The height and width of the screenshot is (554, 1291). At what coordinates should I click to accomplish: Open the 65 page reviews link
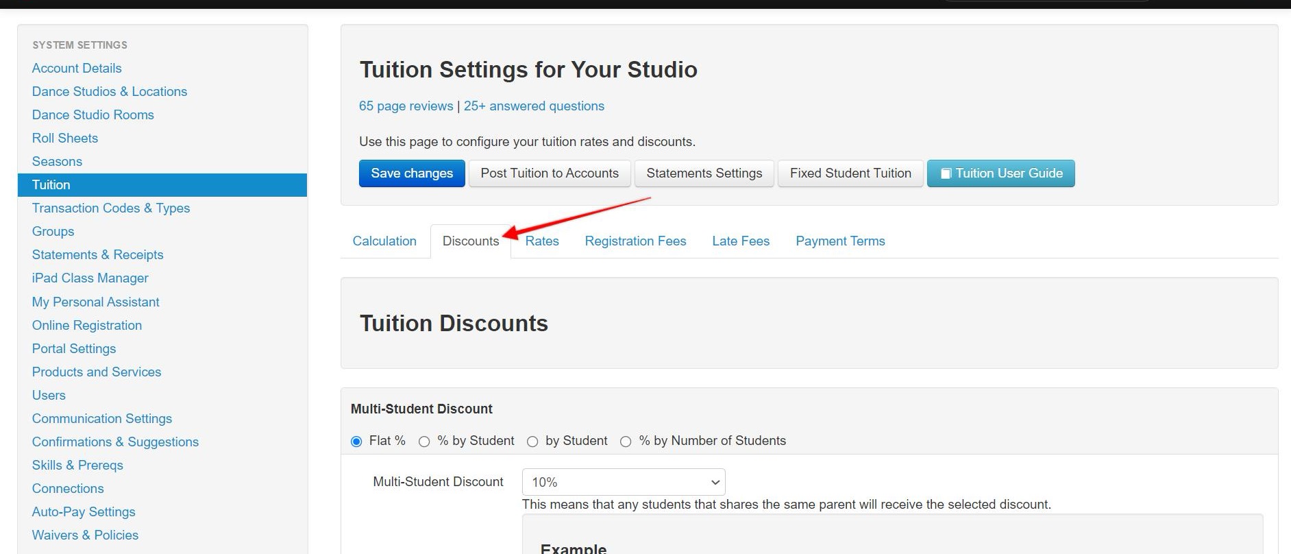point(406,106)
